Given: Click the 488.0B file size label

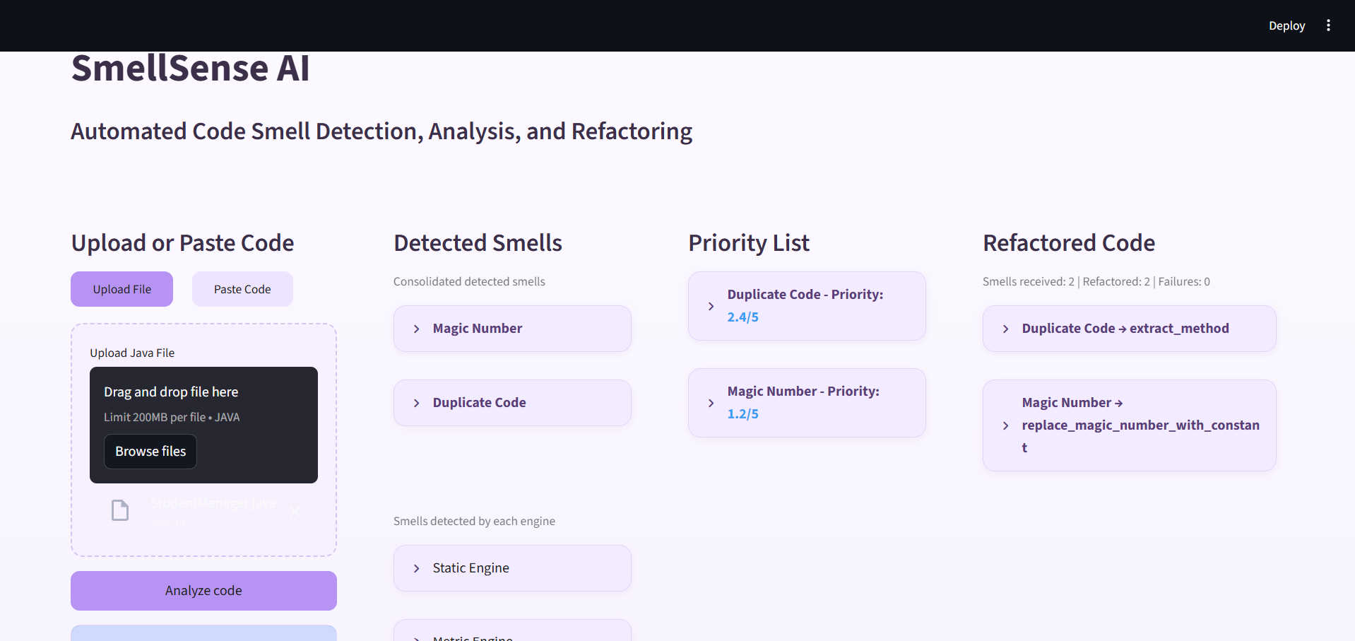Looking at the screenshot, I should coord(168,522).
